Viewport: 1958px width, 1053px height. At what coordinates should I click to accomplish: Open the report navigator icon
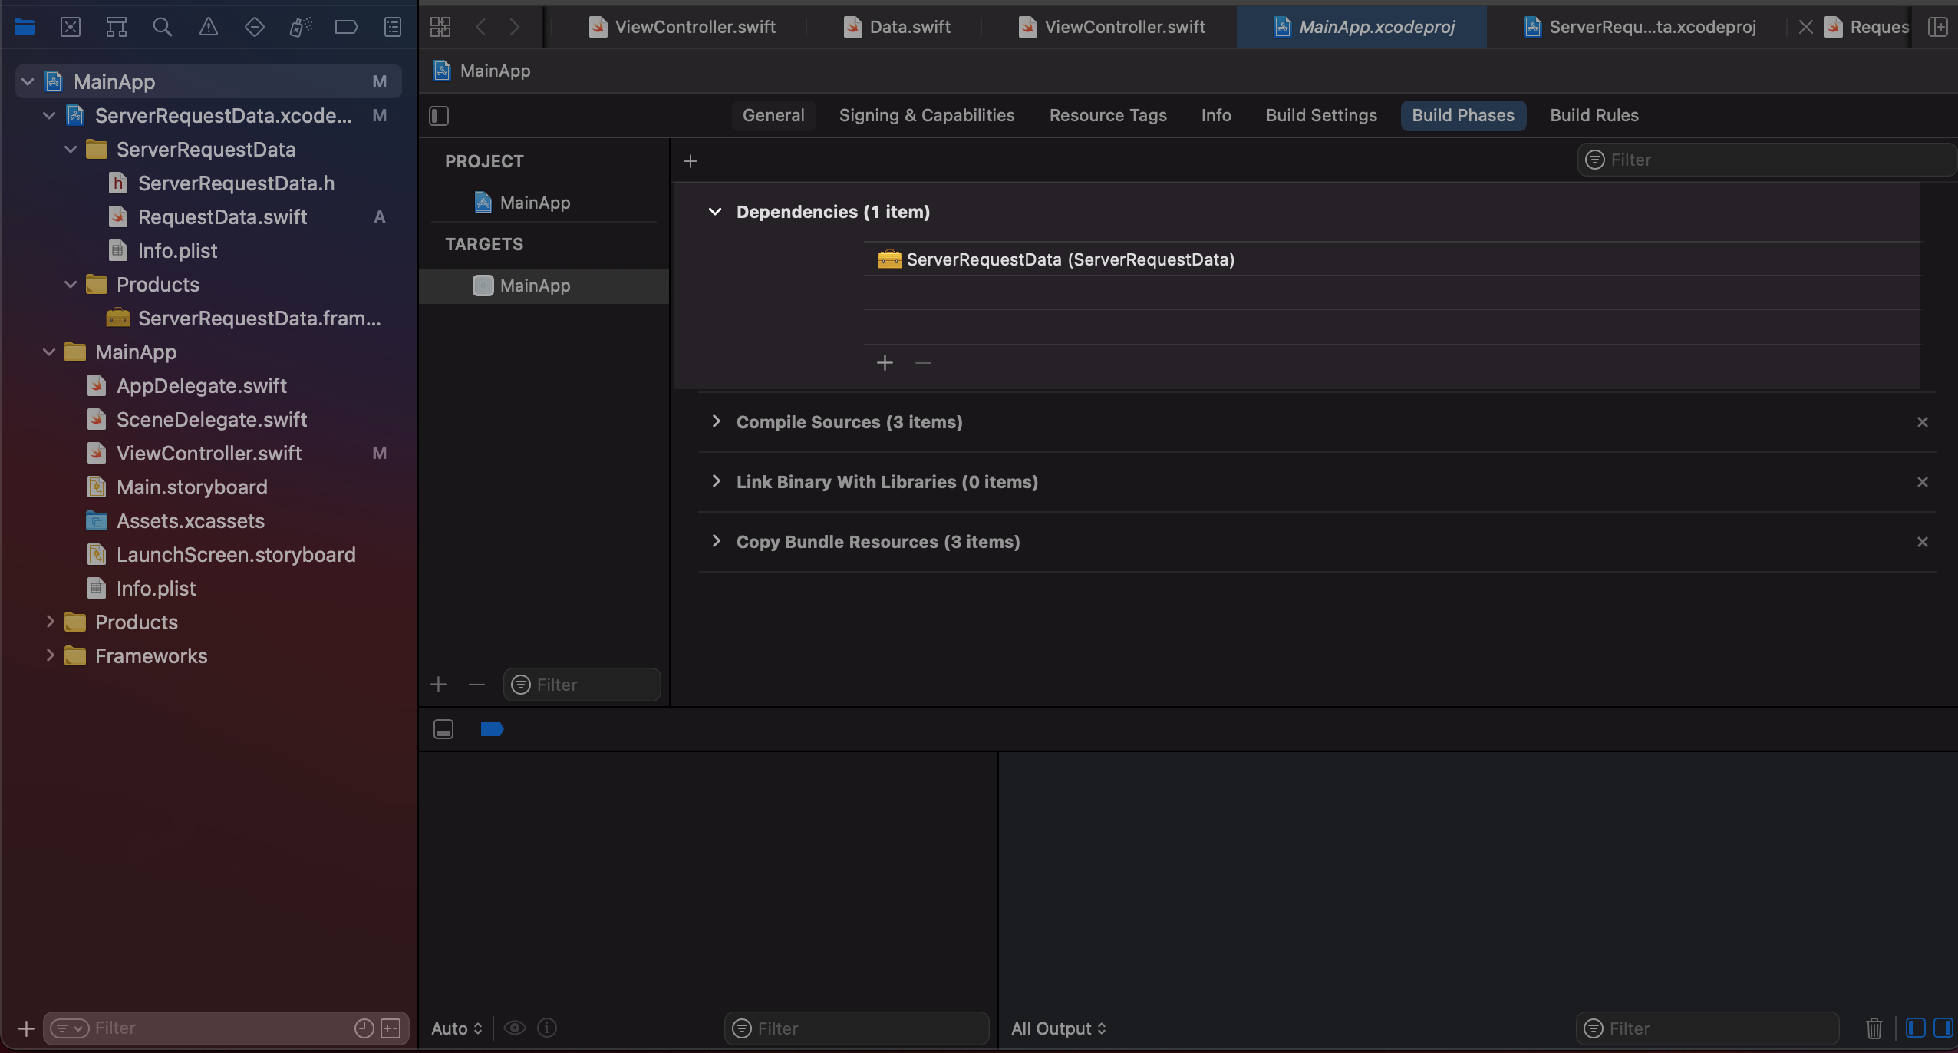(x=392, y=28)
